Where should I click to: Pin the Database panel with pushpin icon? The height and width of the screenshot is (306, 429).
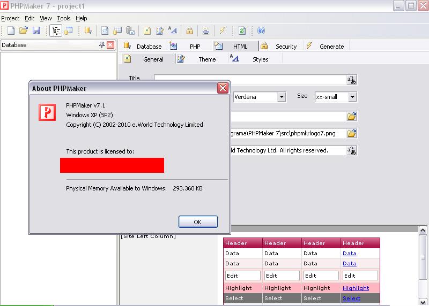point(102,45)
